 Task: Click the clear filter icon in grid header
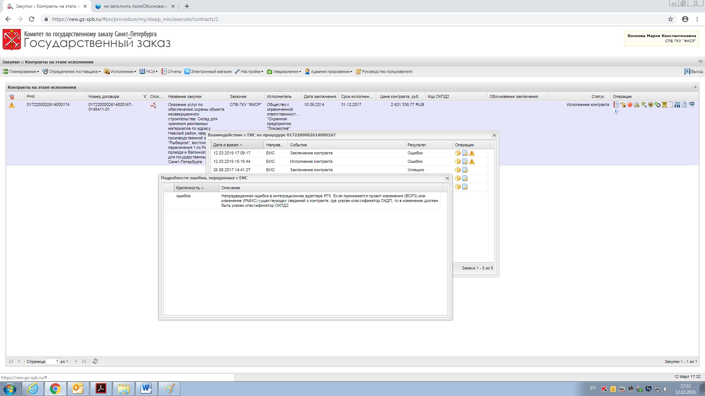pos(11,97)
